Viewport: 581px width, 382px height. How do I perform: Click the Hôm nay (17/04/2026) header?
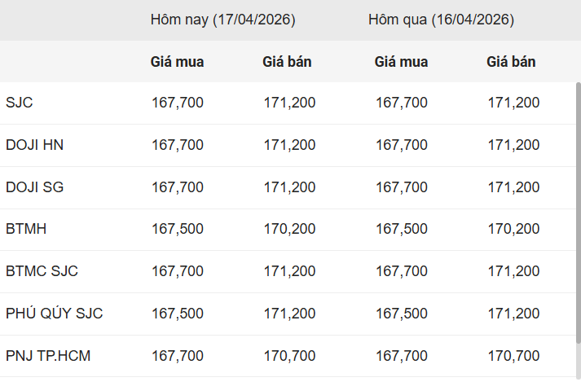point(222,20)
